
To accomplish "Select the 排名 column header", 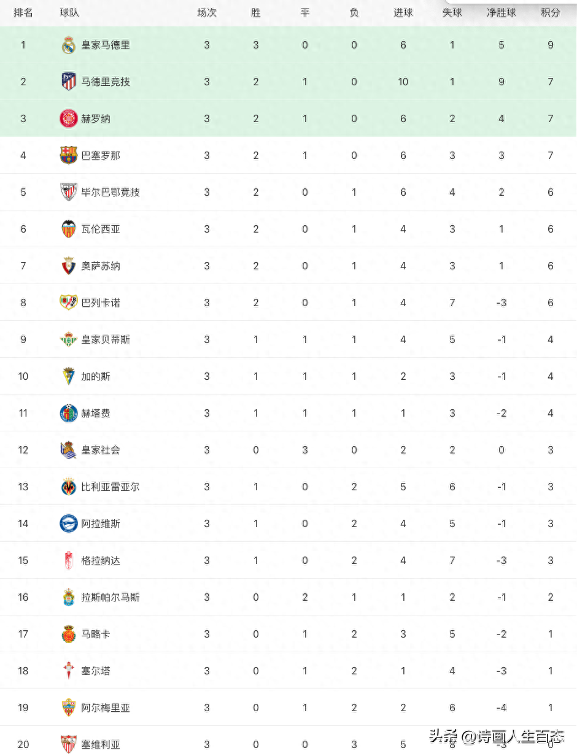I will tap(23, 12).
